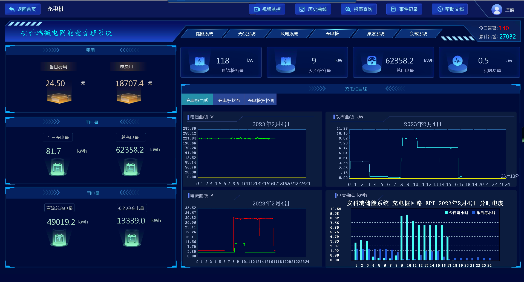Viewport: 524px width, 282px height.
Task: Click 注销 to log out
Action: click(509, 10)
